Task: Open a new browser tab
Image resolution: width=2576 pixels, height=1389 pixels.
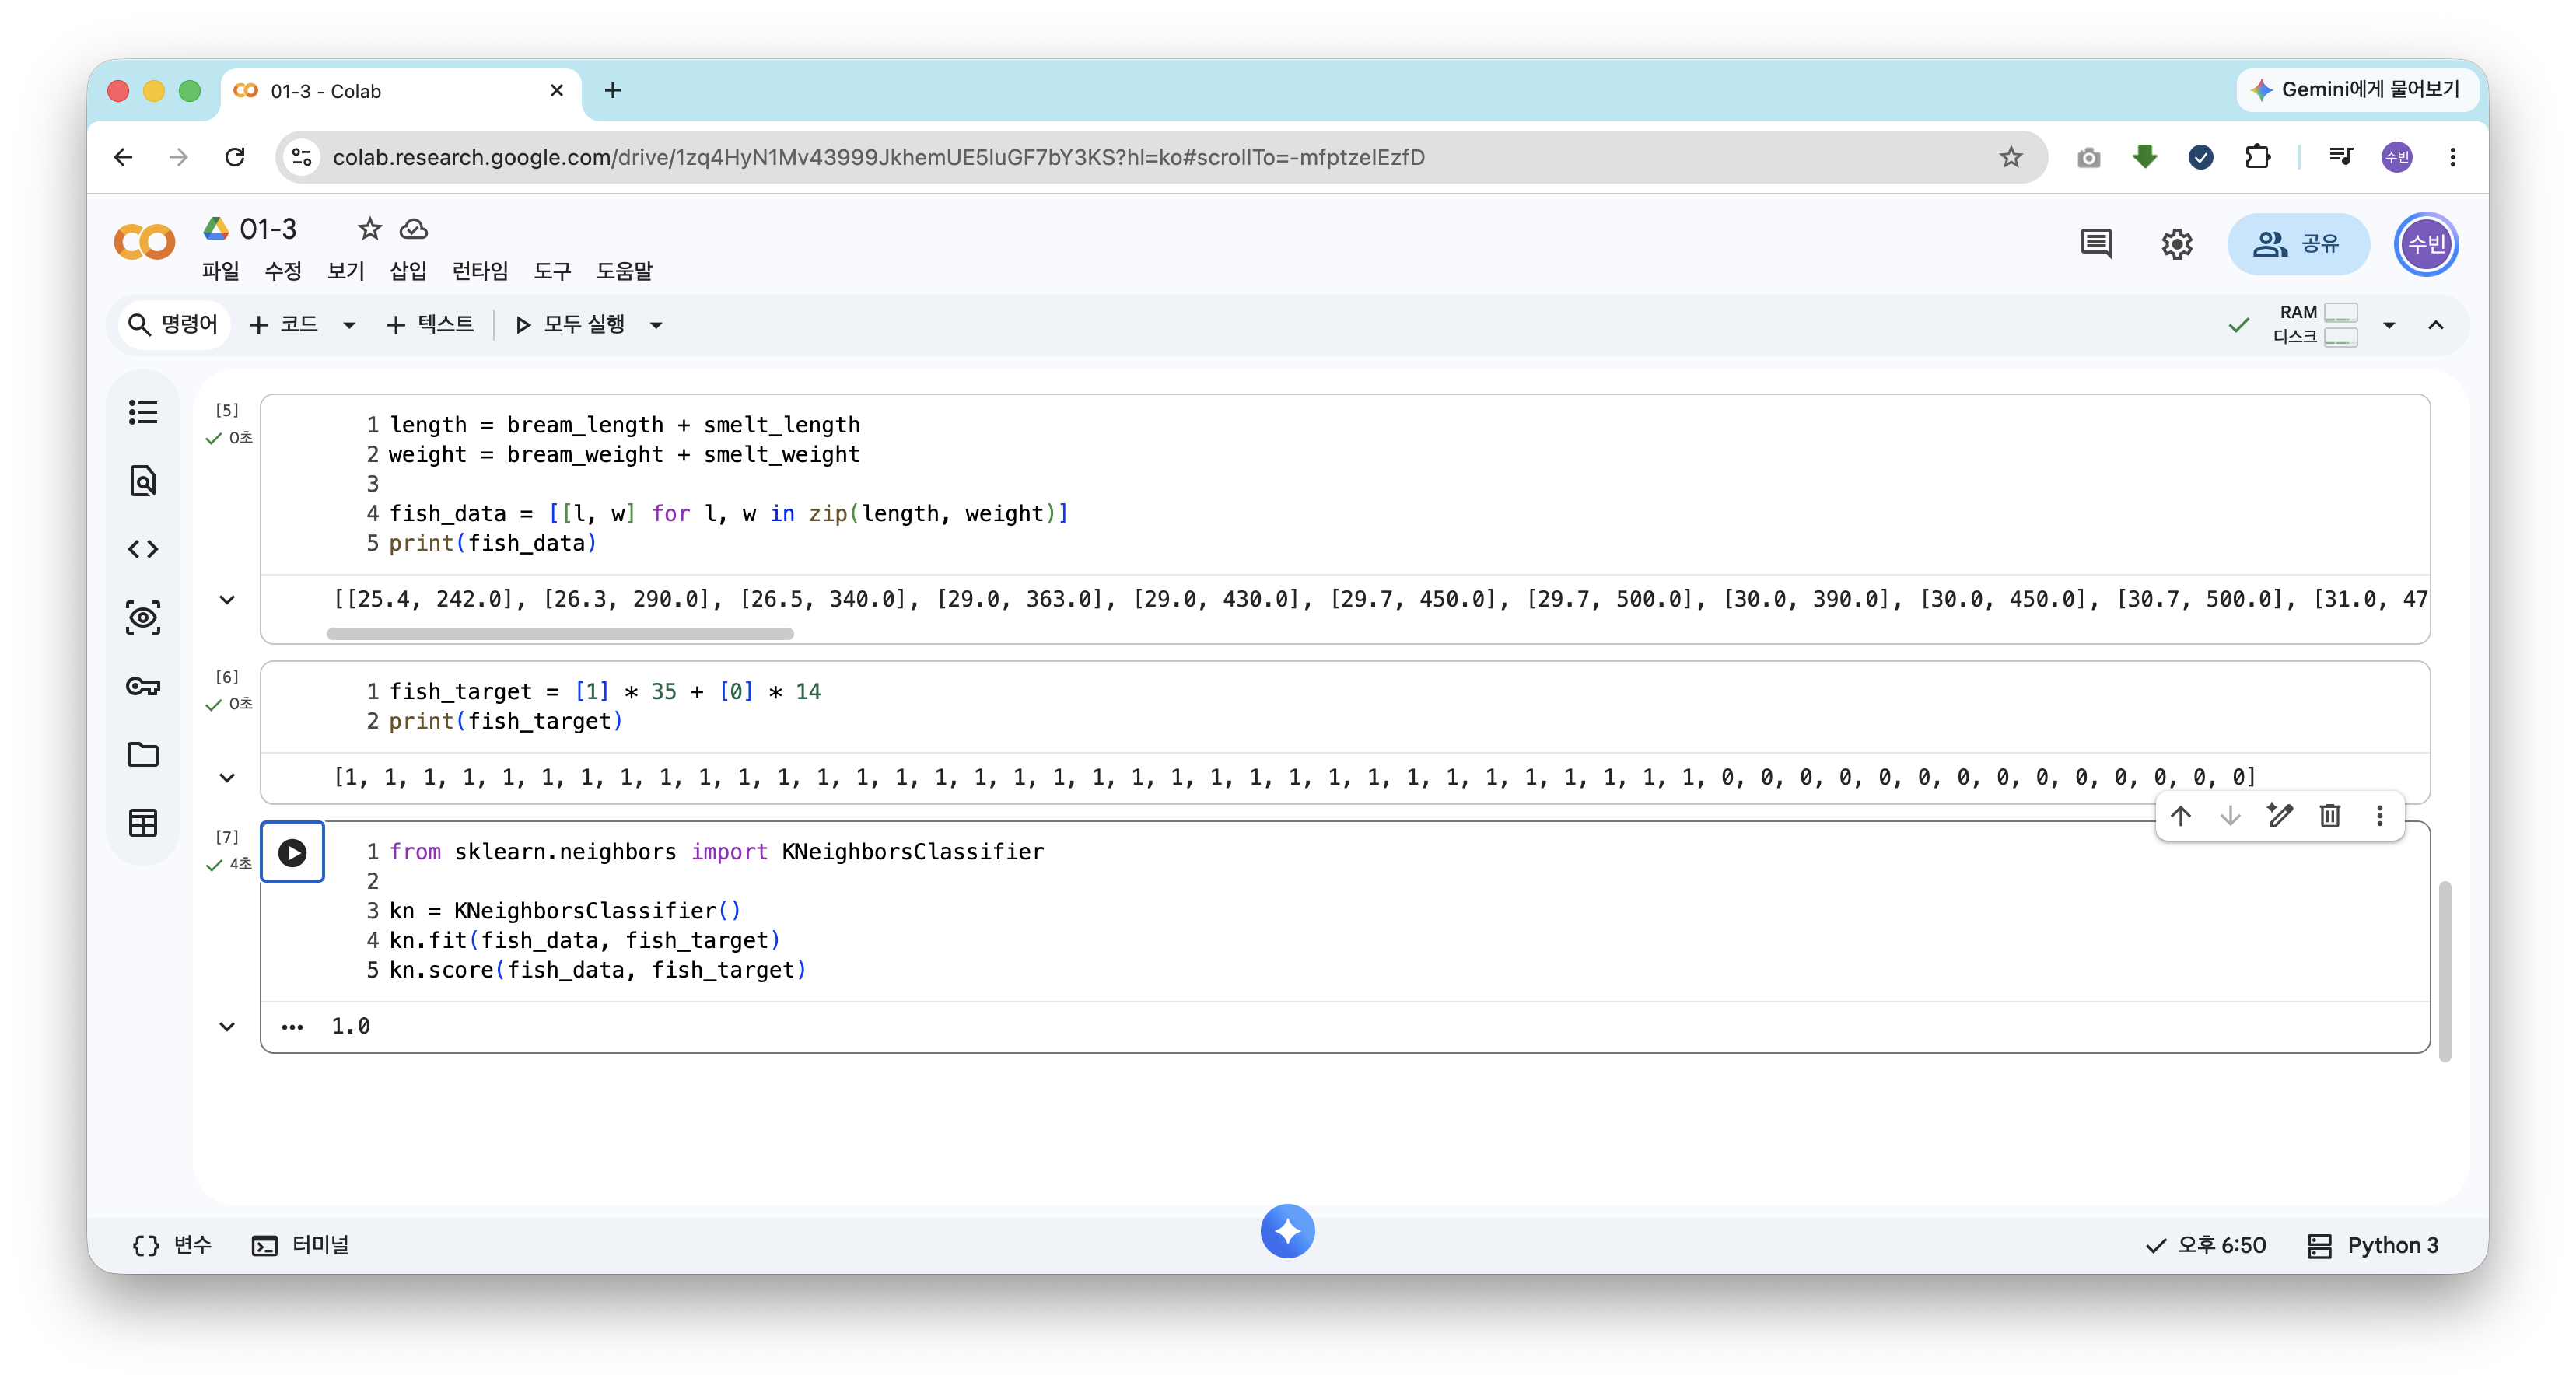Action: point(613,91)
